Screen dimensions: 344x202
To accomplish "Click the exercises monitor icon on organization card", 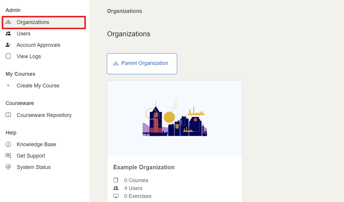I will [116, 196].
